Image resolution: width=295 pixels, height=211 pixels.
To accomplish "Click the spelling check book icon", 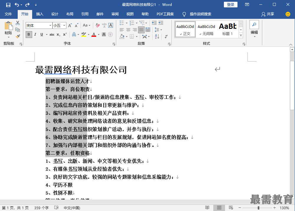I will [x=56, y=208].
